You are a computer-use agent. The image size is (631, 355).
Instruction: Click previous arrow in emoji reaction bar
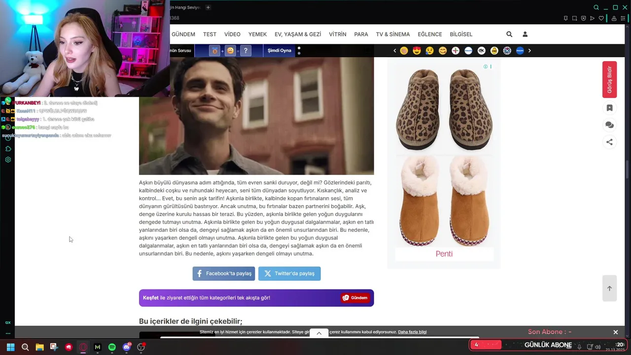[395, 50]
